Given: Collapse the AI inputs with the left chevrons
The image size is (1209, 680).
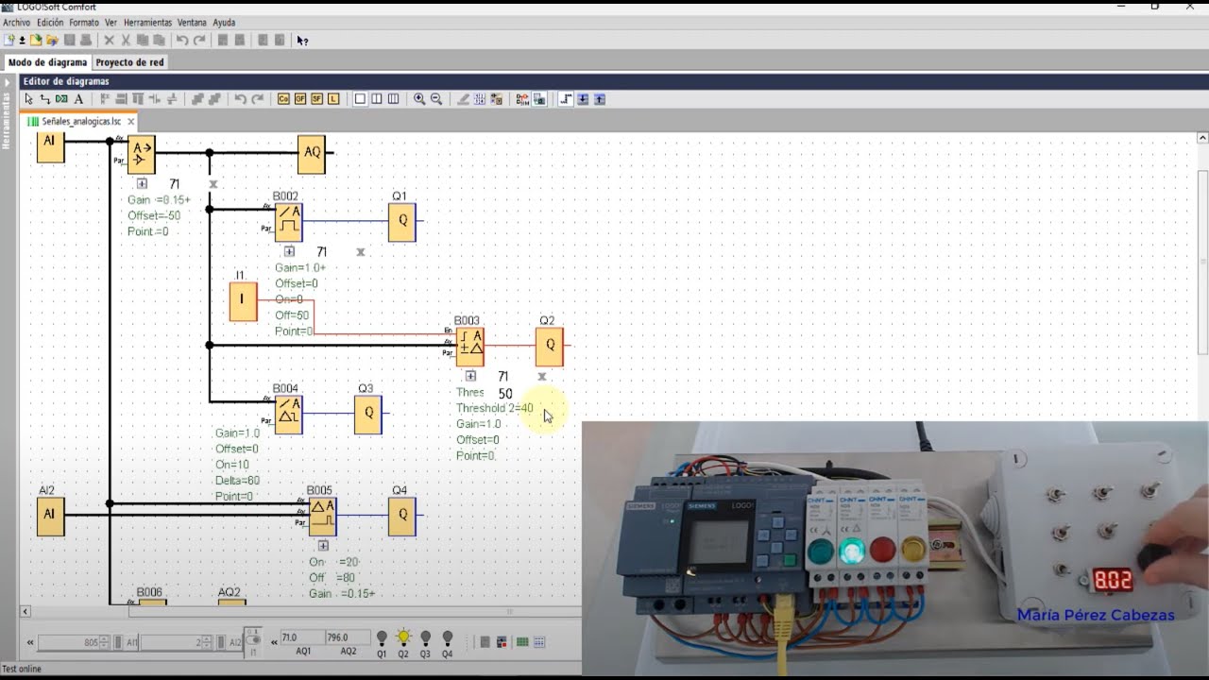Looking at the screenshot, I should tap(30, 642).
